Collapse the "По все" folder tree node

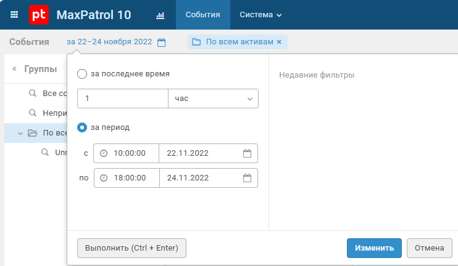coord(20,133)
